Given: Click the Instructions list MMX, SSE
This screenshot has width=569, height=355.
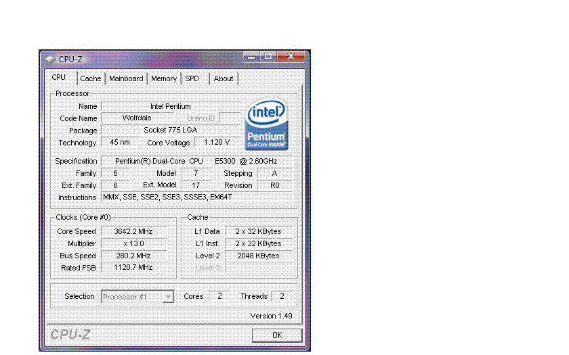Looking at the screenshot, I should tap(196, 197).
